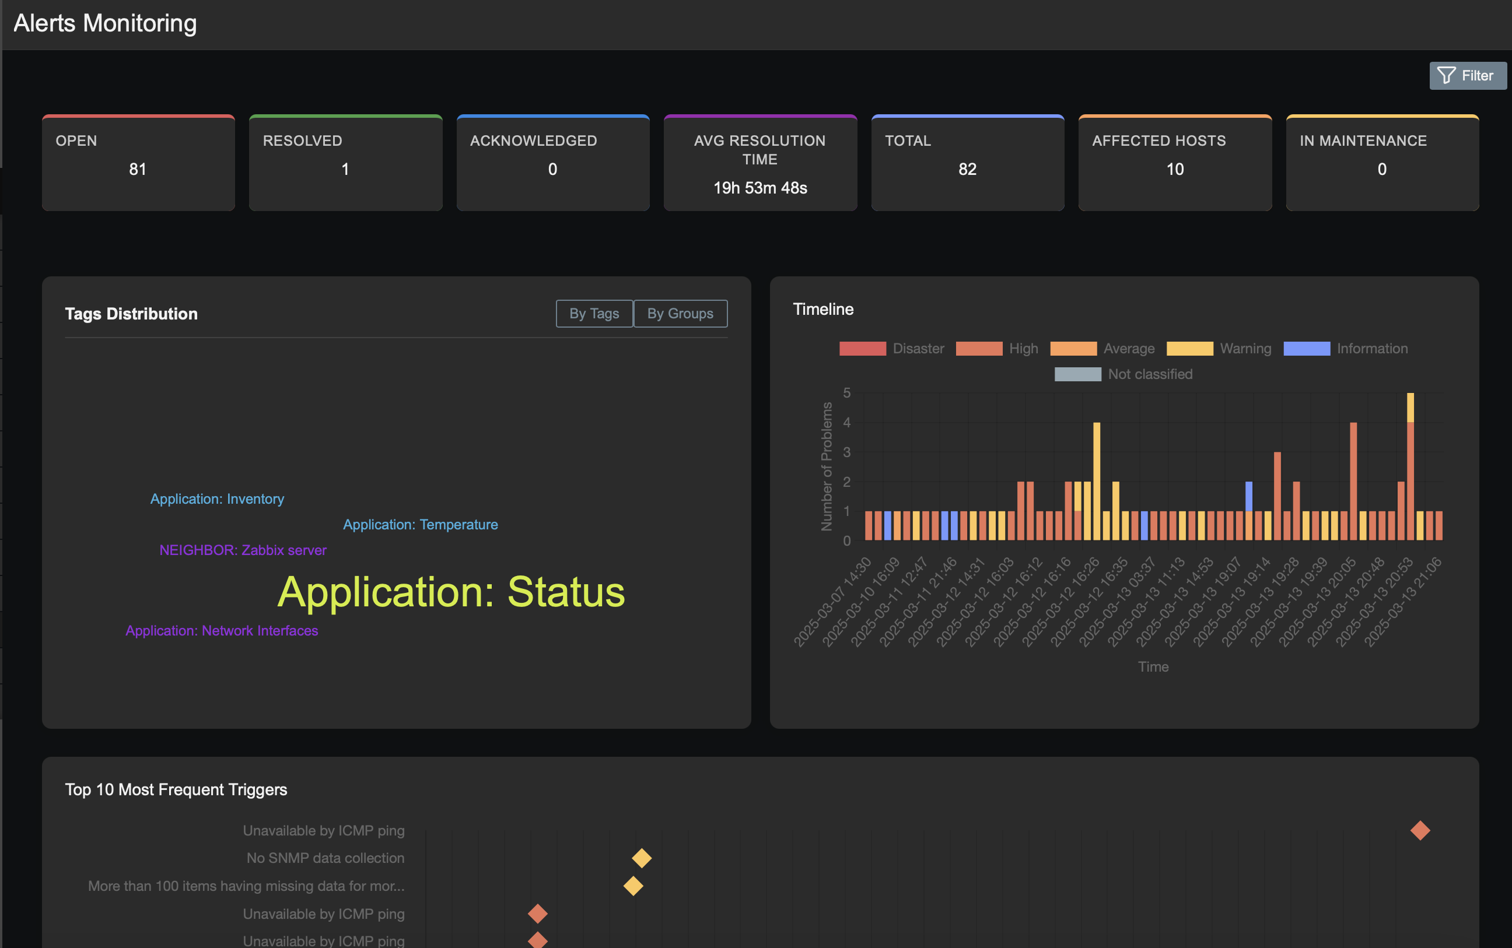This screenshot has height=948, width=1512.
Task: Toggle Information legend color box
Action: click(1306, 349)
